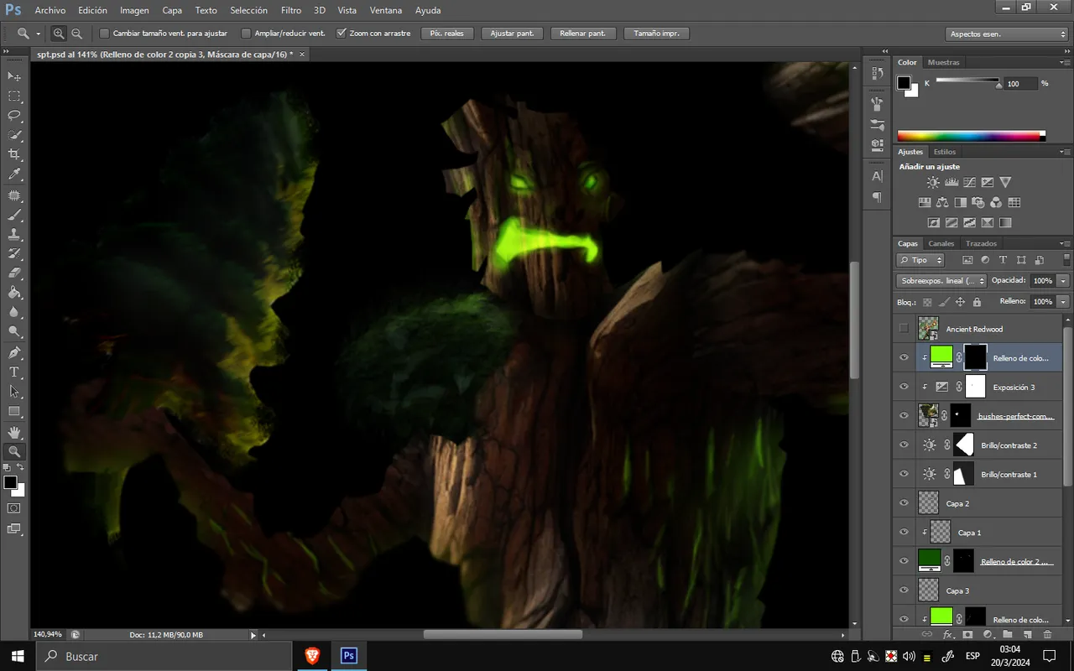Image resolution: width=1074 pixels, height=671 pixels.
Task: Click the 'Tamaño impr.' button
Action: 657,34
